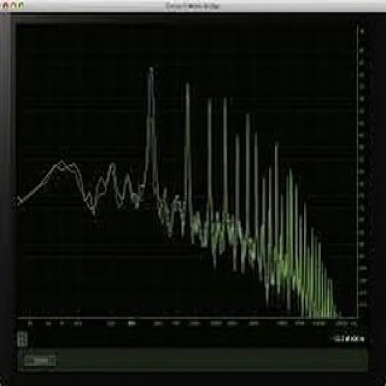Select the third harmonic peak in the spectrum
This screenshot has width=386, height=386.
tap(210, 101)
